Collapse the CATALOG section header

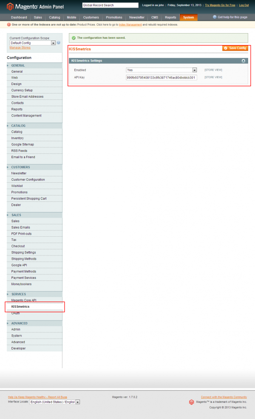tap(34, 126)
